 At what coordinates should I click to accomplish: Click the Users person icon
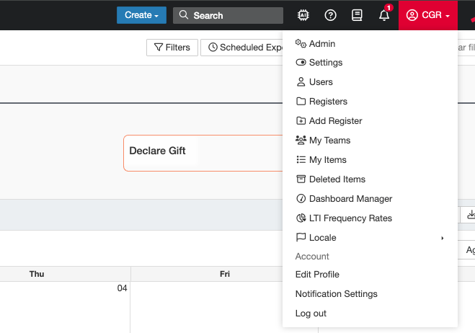(301, 82)
